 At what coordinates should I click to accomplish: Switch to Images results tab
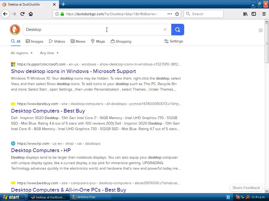click(x=34, y=41)
